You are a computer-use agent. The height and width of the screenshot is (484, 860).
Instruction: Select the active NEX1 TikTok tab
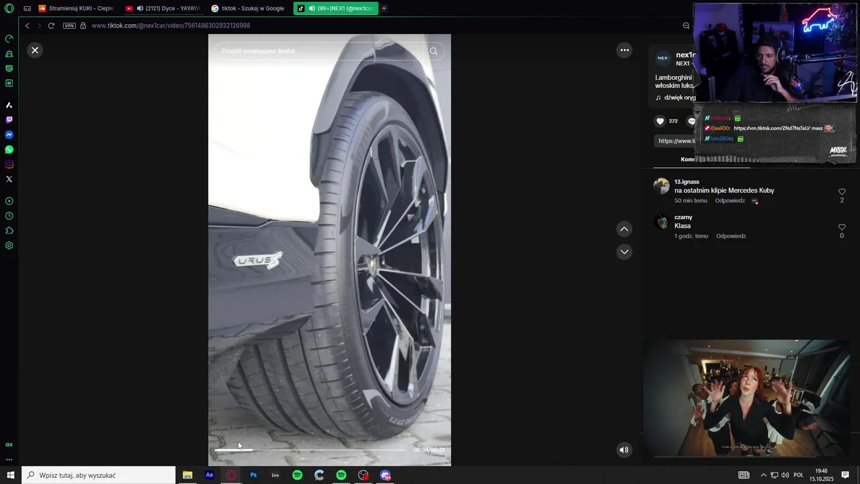pyautogui.click(x=336, y=9)
